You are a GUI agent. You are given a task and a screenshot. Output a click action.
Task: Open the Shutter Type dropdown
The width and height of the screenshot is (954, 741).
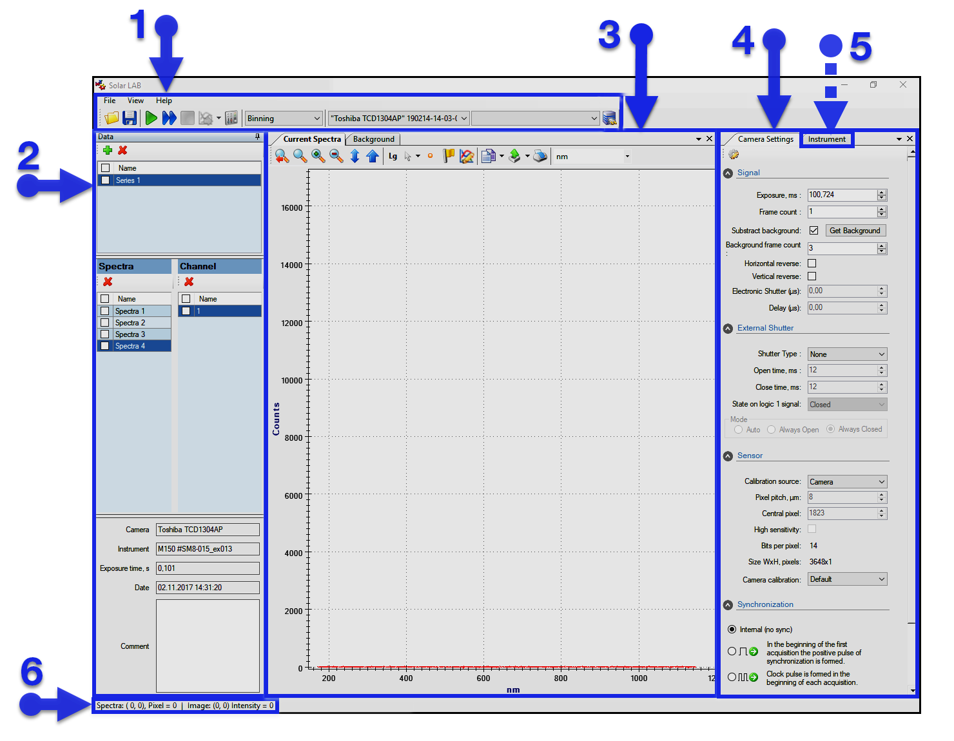[x=847, y=354]
